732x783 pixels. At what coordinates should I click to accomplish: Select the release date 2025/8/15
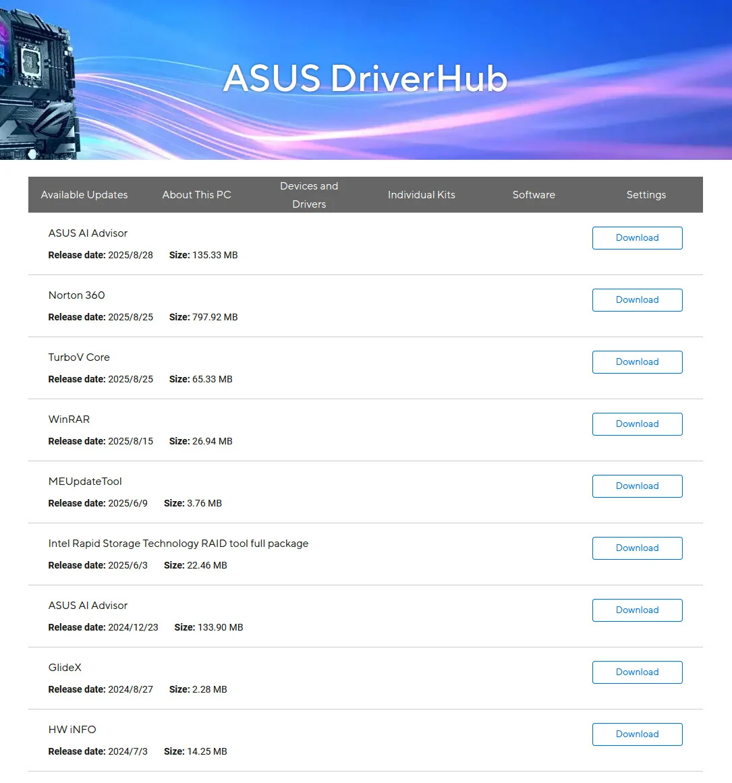(x=130, y=442)
